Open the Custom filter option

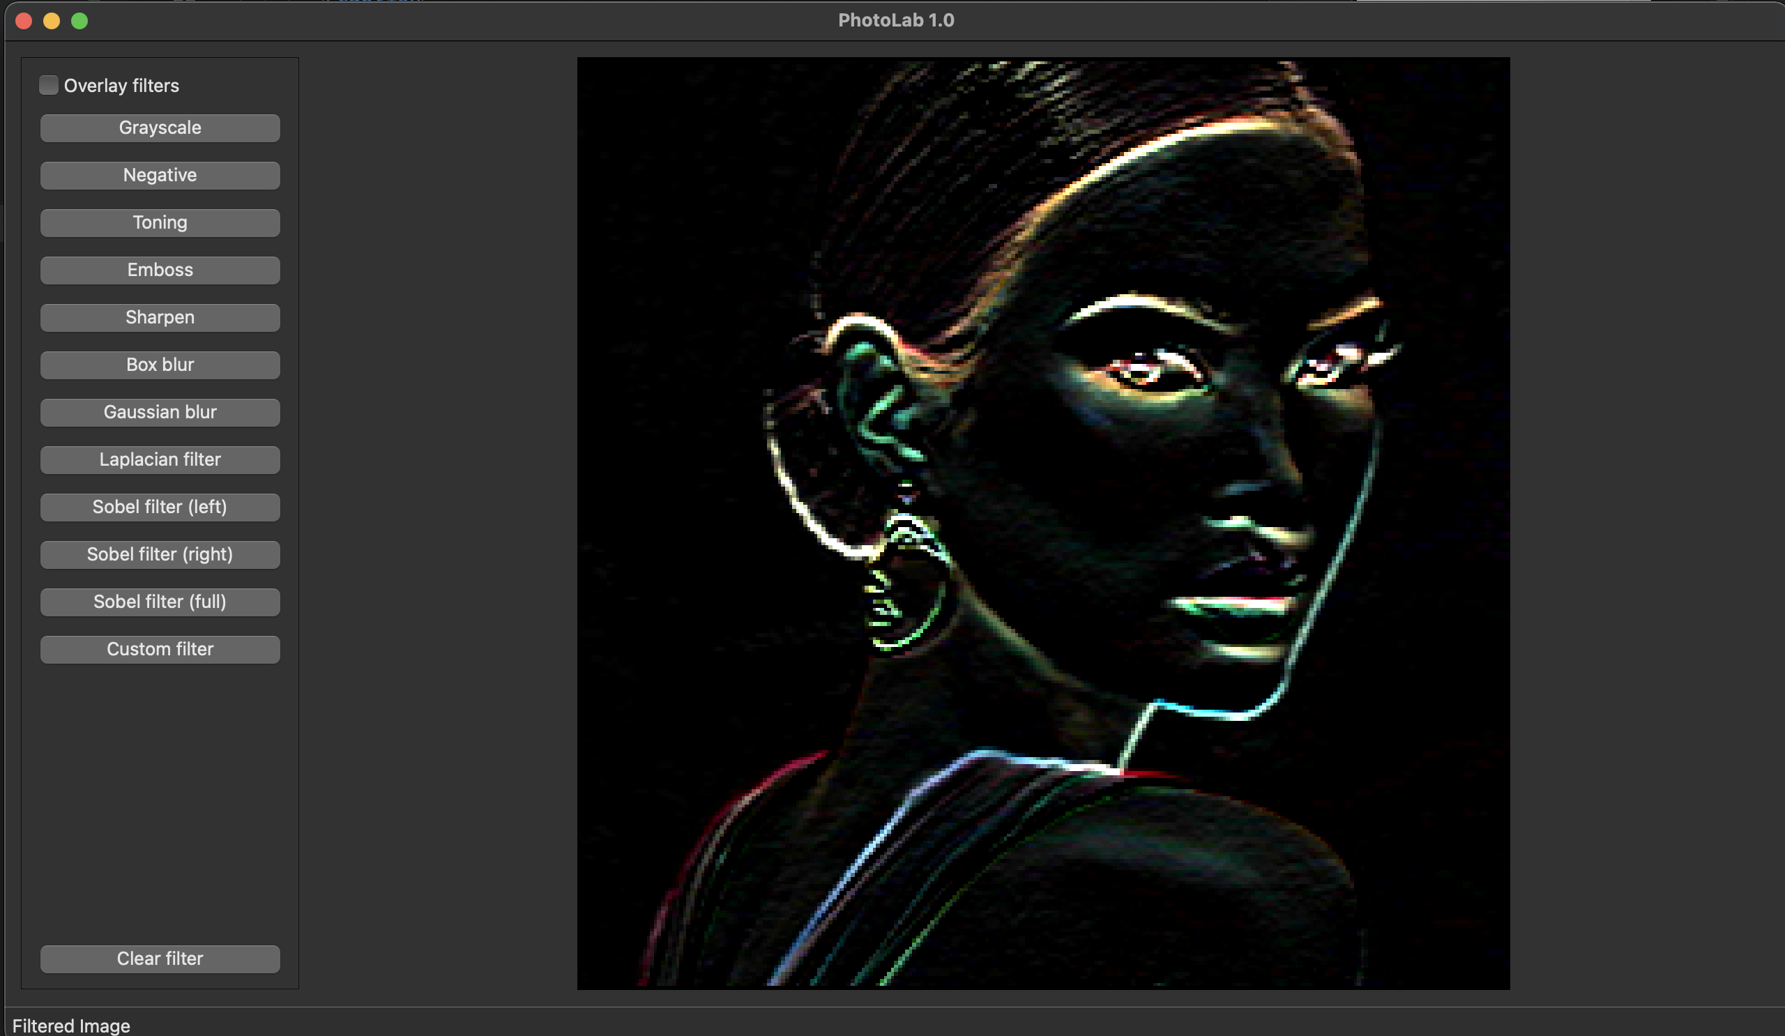(x=160, y=650)
